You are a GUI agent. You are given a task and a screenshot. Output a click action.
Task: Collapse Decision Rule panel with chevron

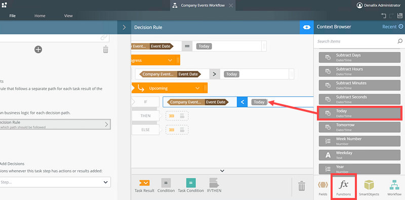click(124, 27)
